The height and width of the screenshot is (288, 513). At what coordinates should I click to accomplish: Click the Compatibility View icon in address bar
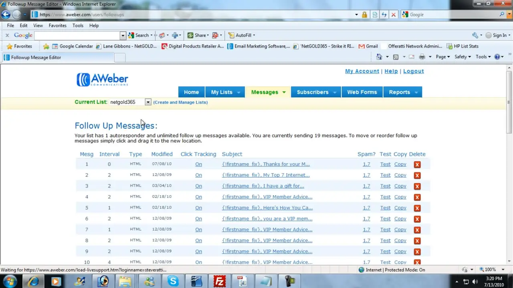(x=375, y=14)
